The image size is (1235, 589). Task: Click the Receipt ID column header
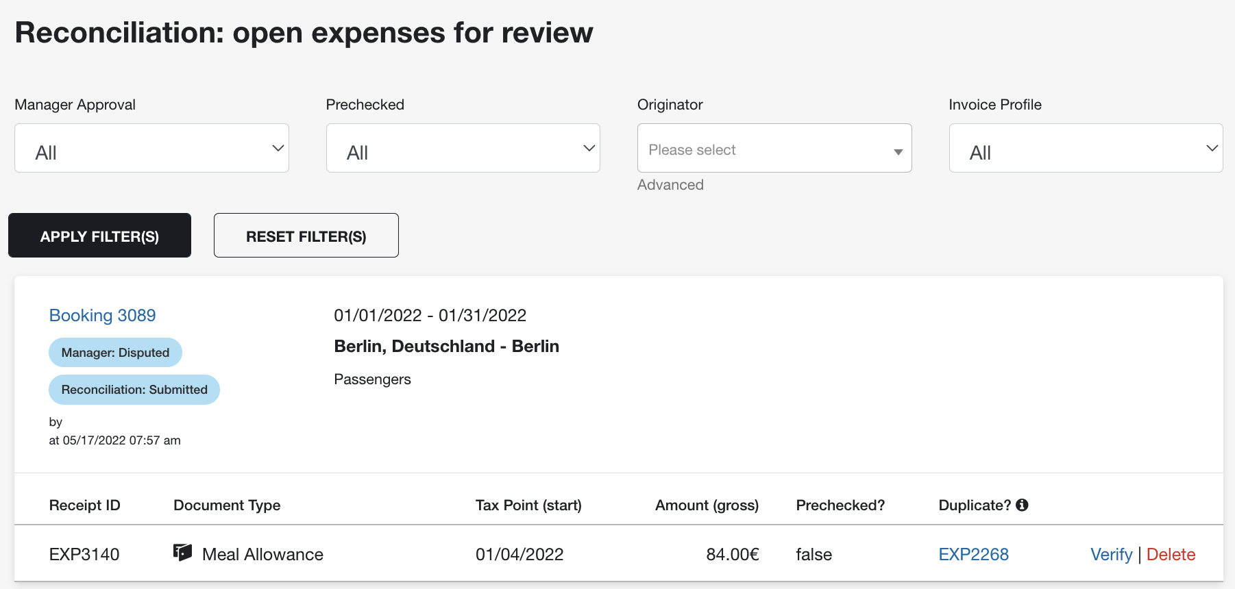84,505
